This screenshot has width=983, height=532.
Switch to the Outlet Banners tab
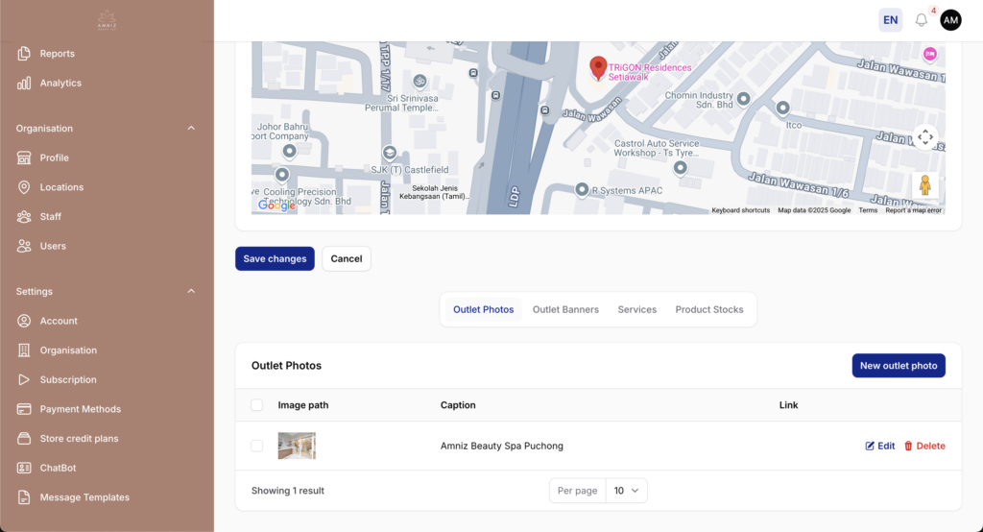565,309
